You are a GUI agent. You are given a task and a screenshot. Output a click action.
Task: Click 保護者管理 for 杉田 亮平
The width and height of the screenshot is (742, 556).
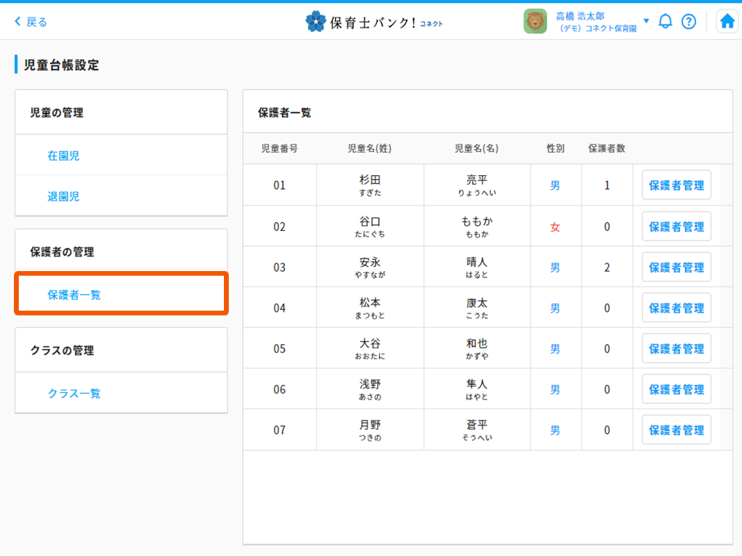[676, 186]
